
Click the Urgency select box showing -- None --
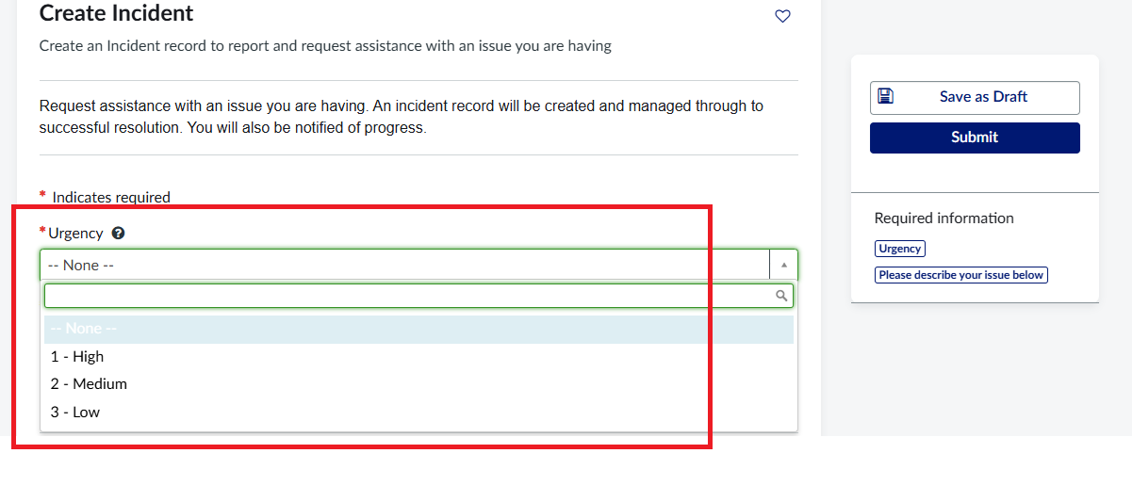[x=405, y=266]
